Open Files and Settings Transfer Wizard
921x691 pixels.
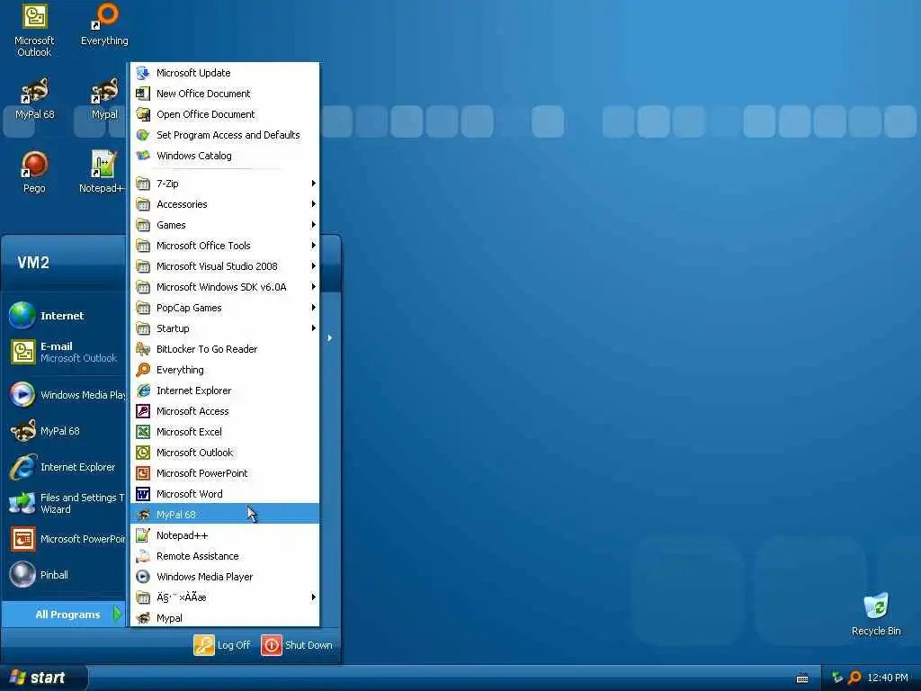point(65,503)
